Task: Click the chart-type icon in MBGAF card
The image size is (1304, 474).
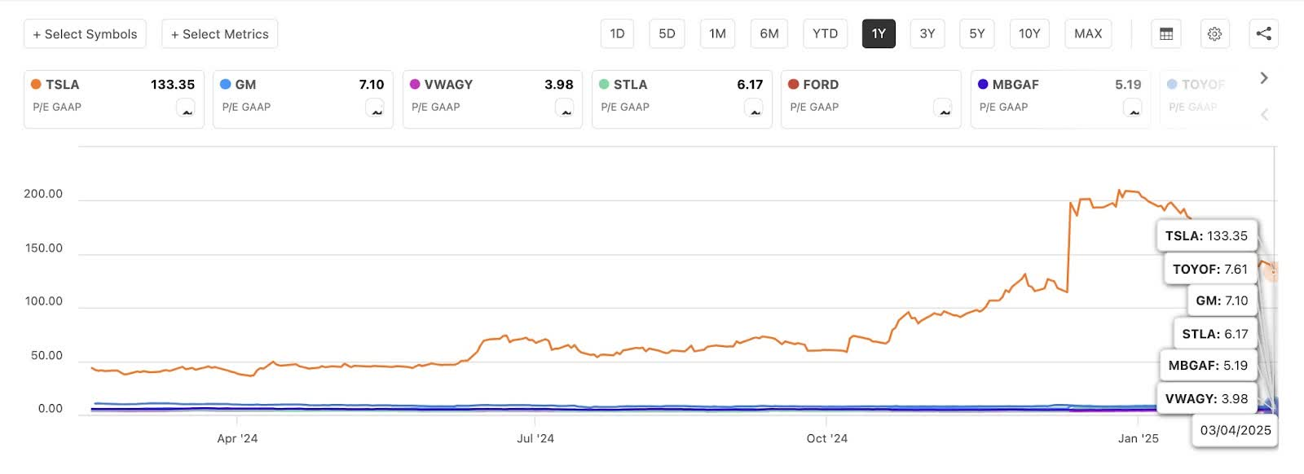Action: tap(1132, 108)
